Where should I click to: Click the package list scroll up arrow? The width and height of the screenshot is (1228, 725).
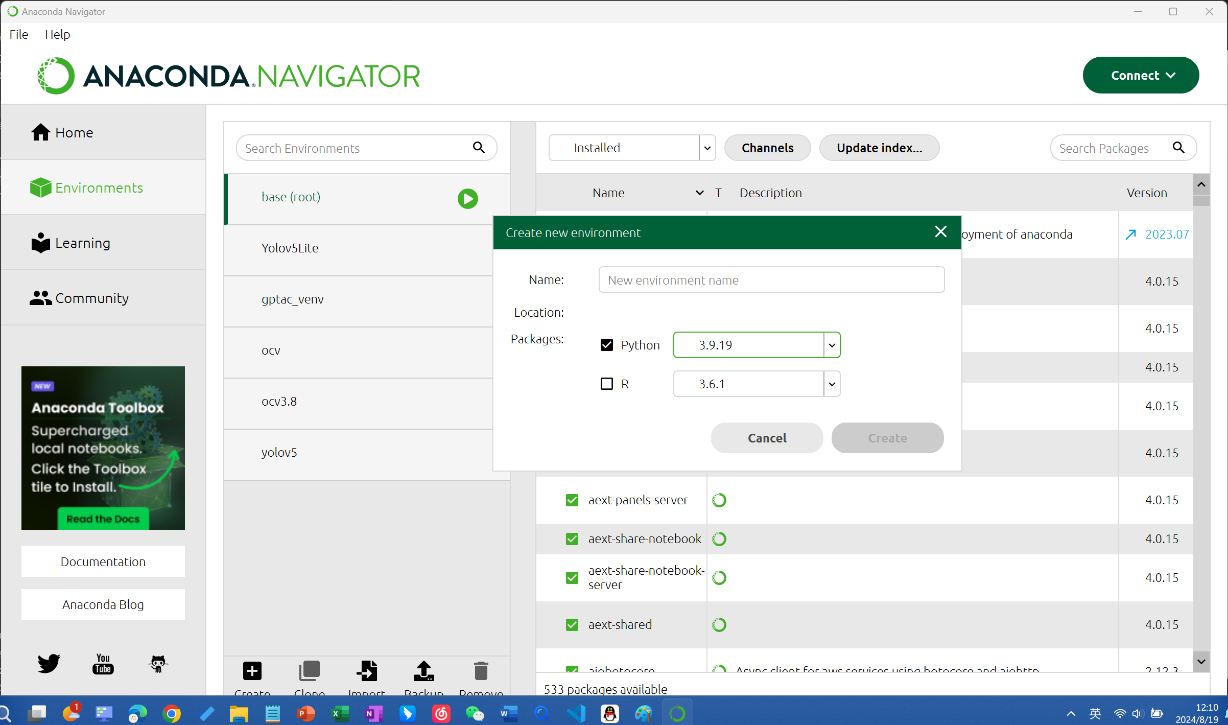1201,184
